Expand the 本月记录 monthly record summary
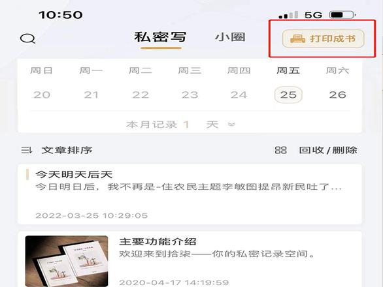This screenshot has height=287, width=383. [x=180, y=125]
